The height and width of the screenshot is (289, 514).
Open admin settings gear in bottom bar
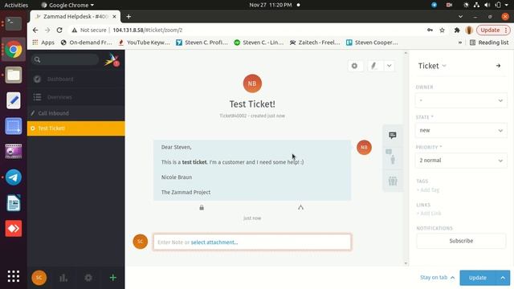[88, 278]
